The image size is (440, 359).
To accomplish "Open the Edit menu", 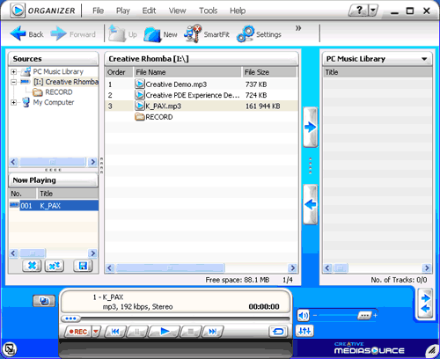I will point(149,11).
